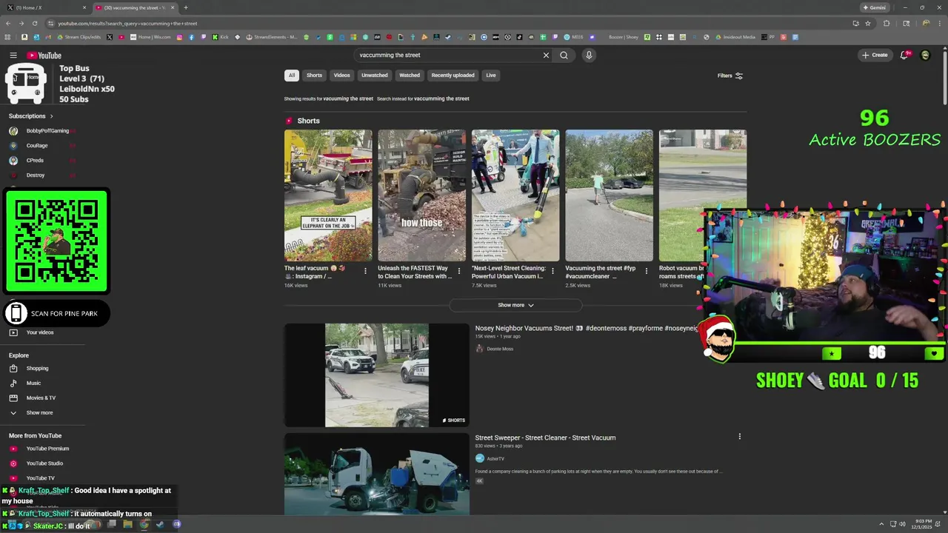Open Stream Clips/edits bookmark

79,37
